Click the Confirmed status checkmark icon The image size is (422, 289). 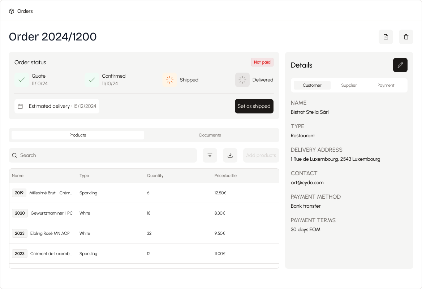92,80
